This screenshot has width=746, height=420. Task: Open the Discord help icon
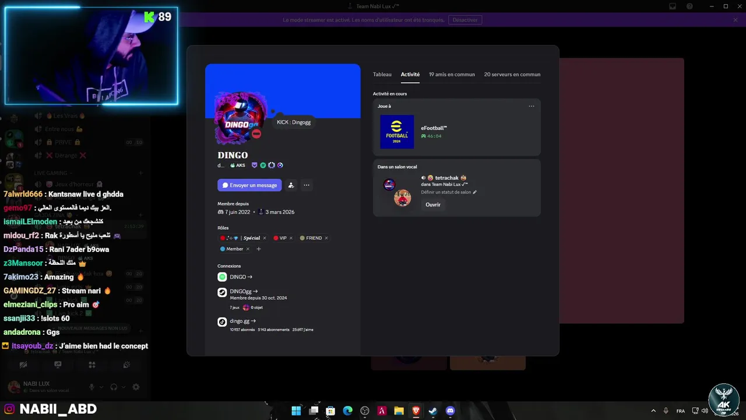(690, 6)
